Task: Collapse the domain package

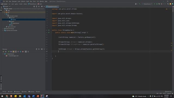Action: pyautogui.click(x=8, y=18)
